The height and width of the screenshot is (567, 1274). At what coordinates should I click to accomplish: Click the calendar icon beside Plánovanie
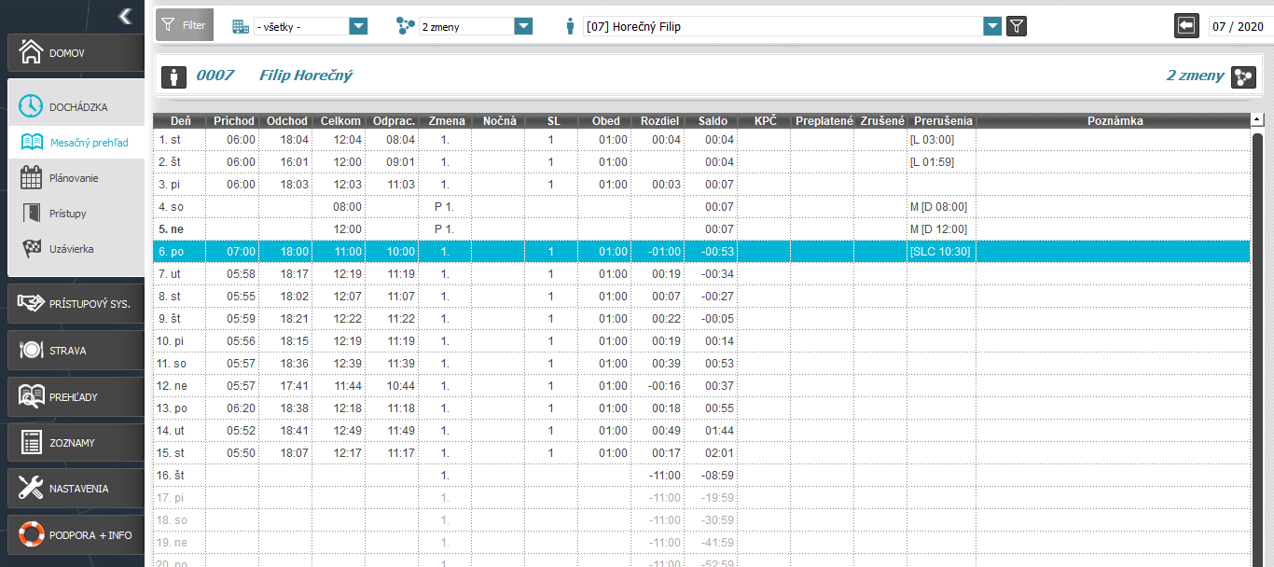click(x=32, y=178)
